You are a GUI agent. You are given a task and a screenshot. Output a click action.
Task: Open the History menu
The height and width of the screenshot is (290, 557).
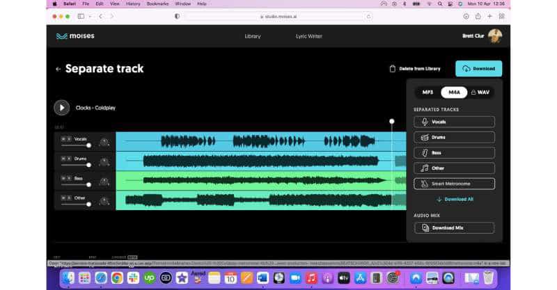(133, 3)
